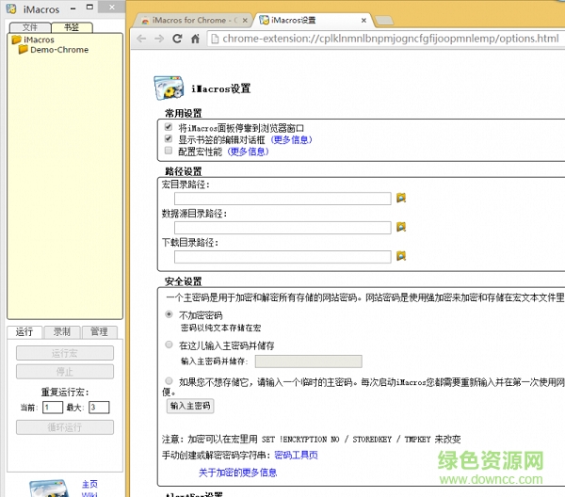565x497 pixels.
Task: Click the download directory folder browse icon
Action: (400, 256)
